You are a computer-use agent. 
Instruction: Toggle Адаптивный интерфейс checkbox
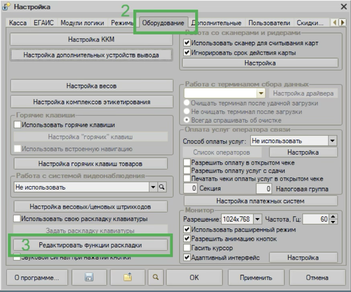tap(187, 258)
